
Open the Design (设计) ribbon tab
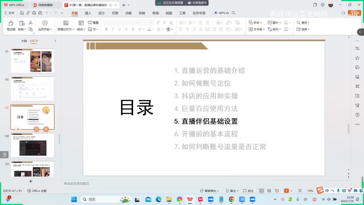point(102,13)
